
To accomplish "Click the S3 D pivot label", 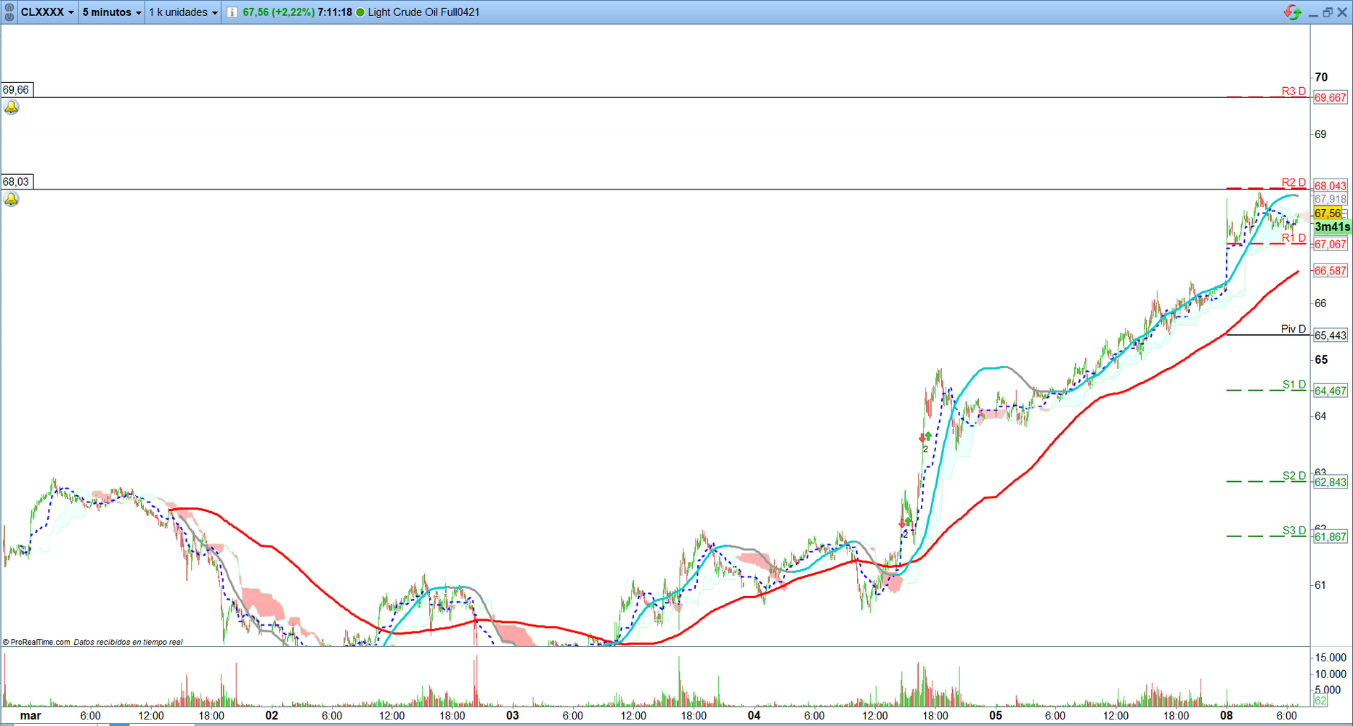I will pos(1294,531).
